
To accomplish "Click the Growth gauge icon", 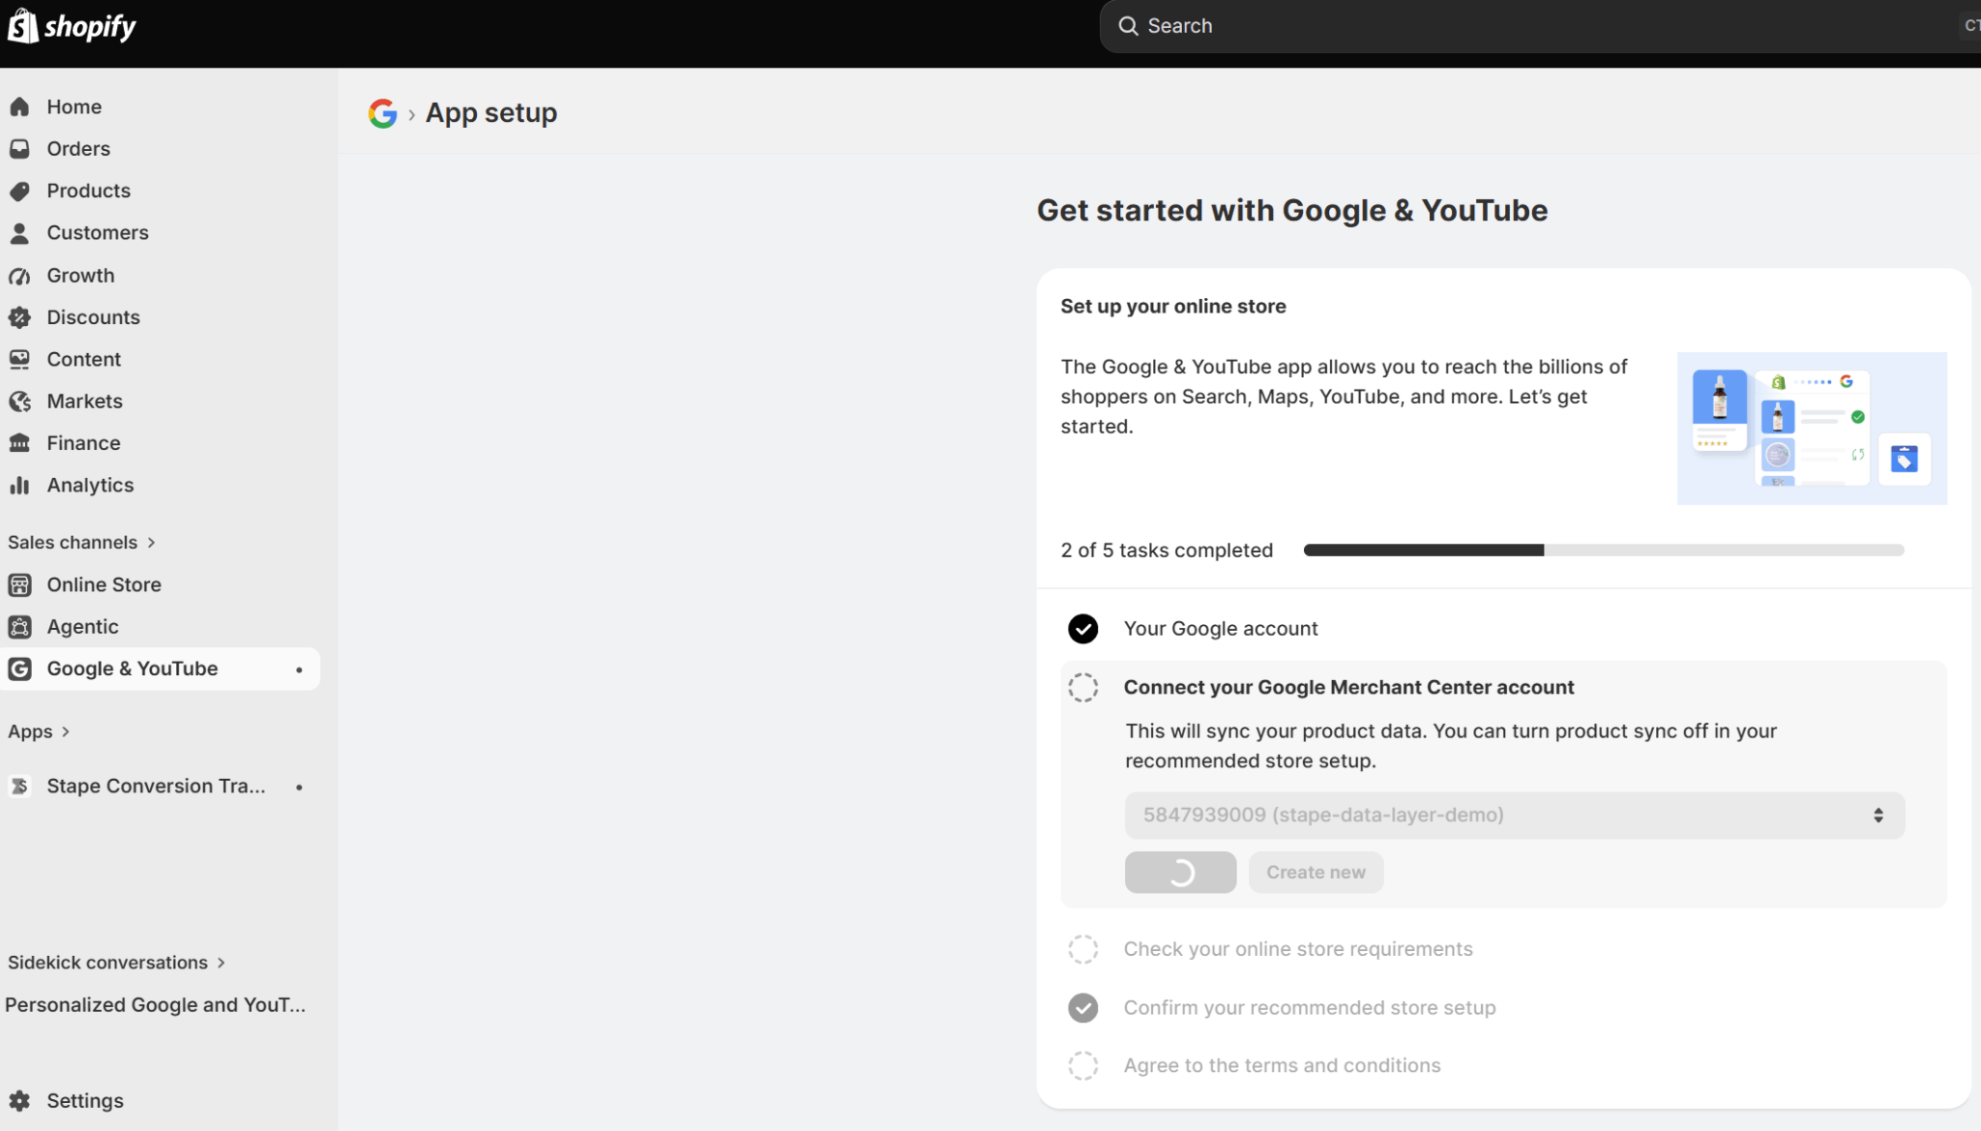I will 19,276.
